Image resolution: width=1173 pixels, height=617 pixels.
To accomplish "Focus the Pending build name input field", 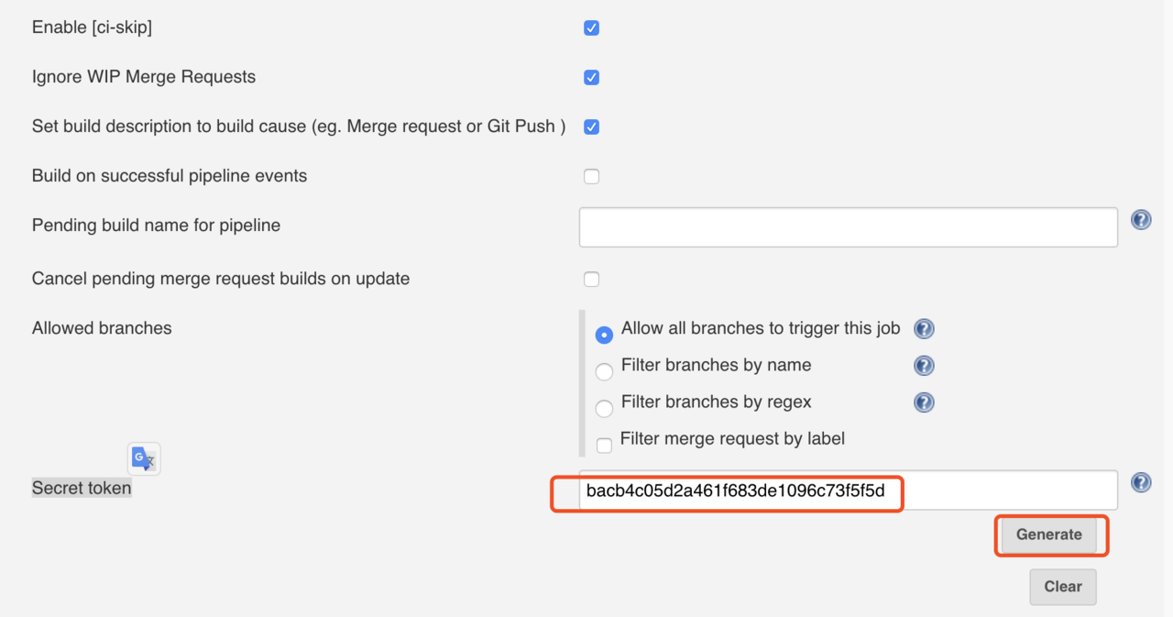I will coord(849,226).
